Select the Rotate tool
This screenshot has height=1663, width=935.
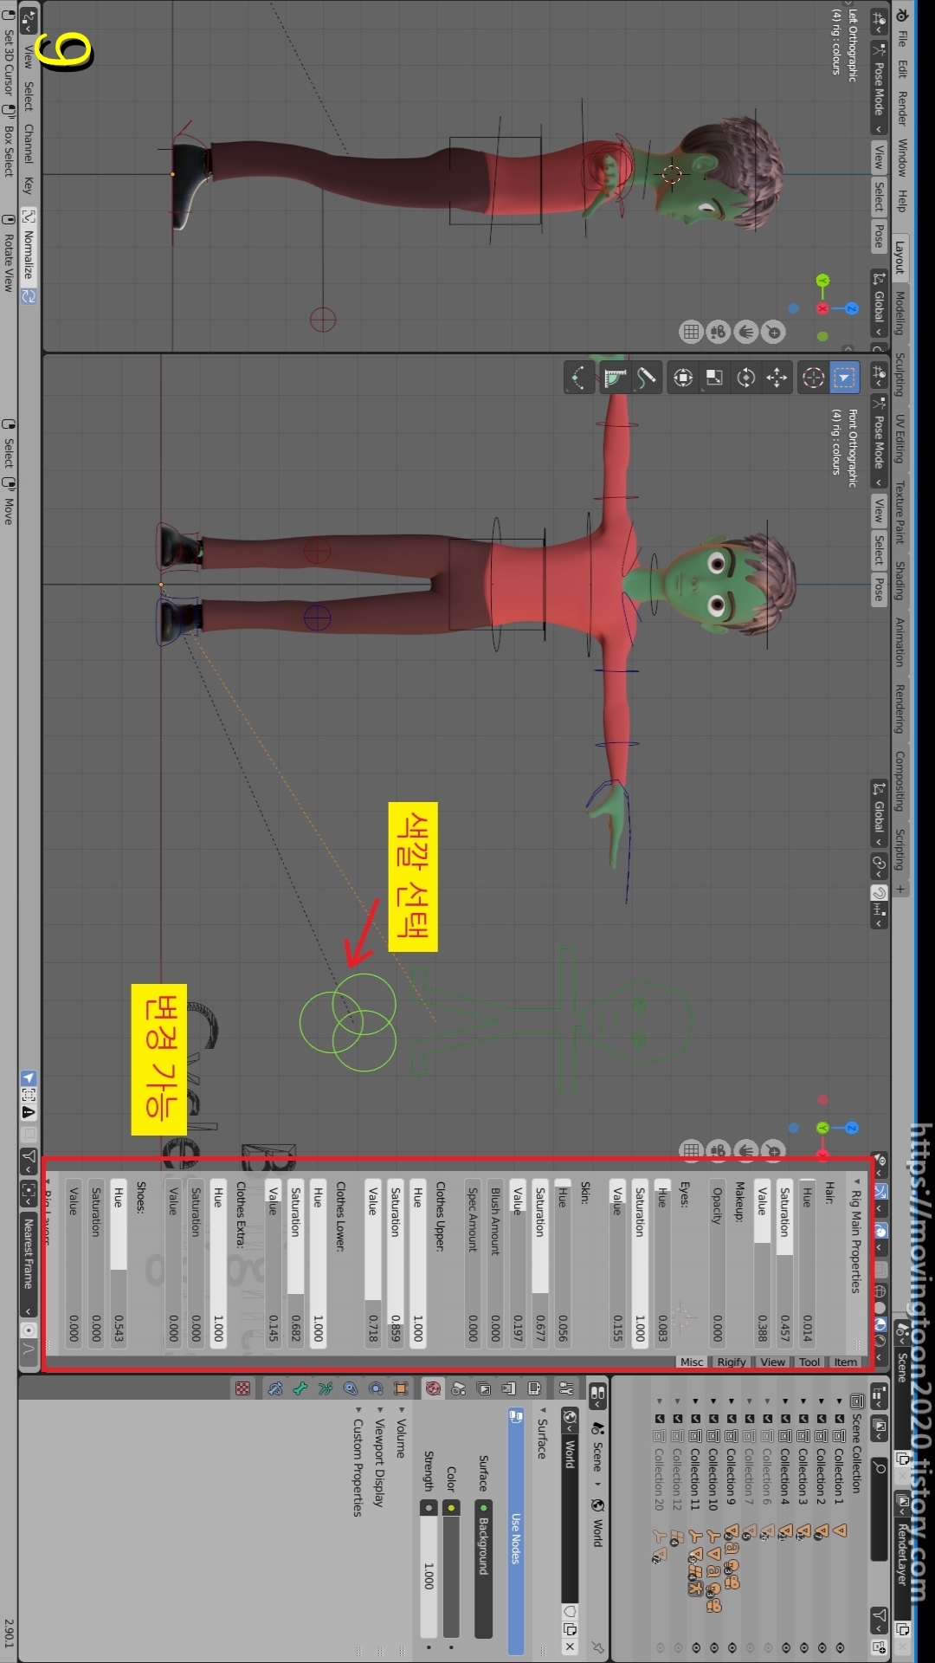745,377
